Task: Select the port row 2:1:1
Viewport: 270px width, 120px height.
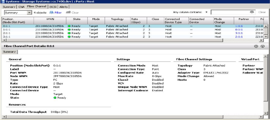Action: [x=133, y=33]
